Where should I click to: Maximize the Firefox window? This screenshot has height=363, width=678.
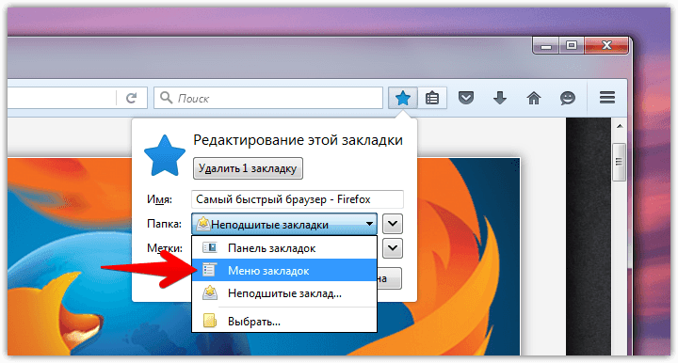click(572, 45)
